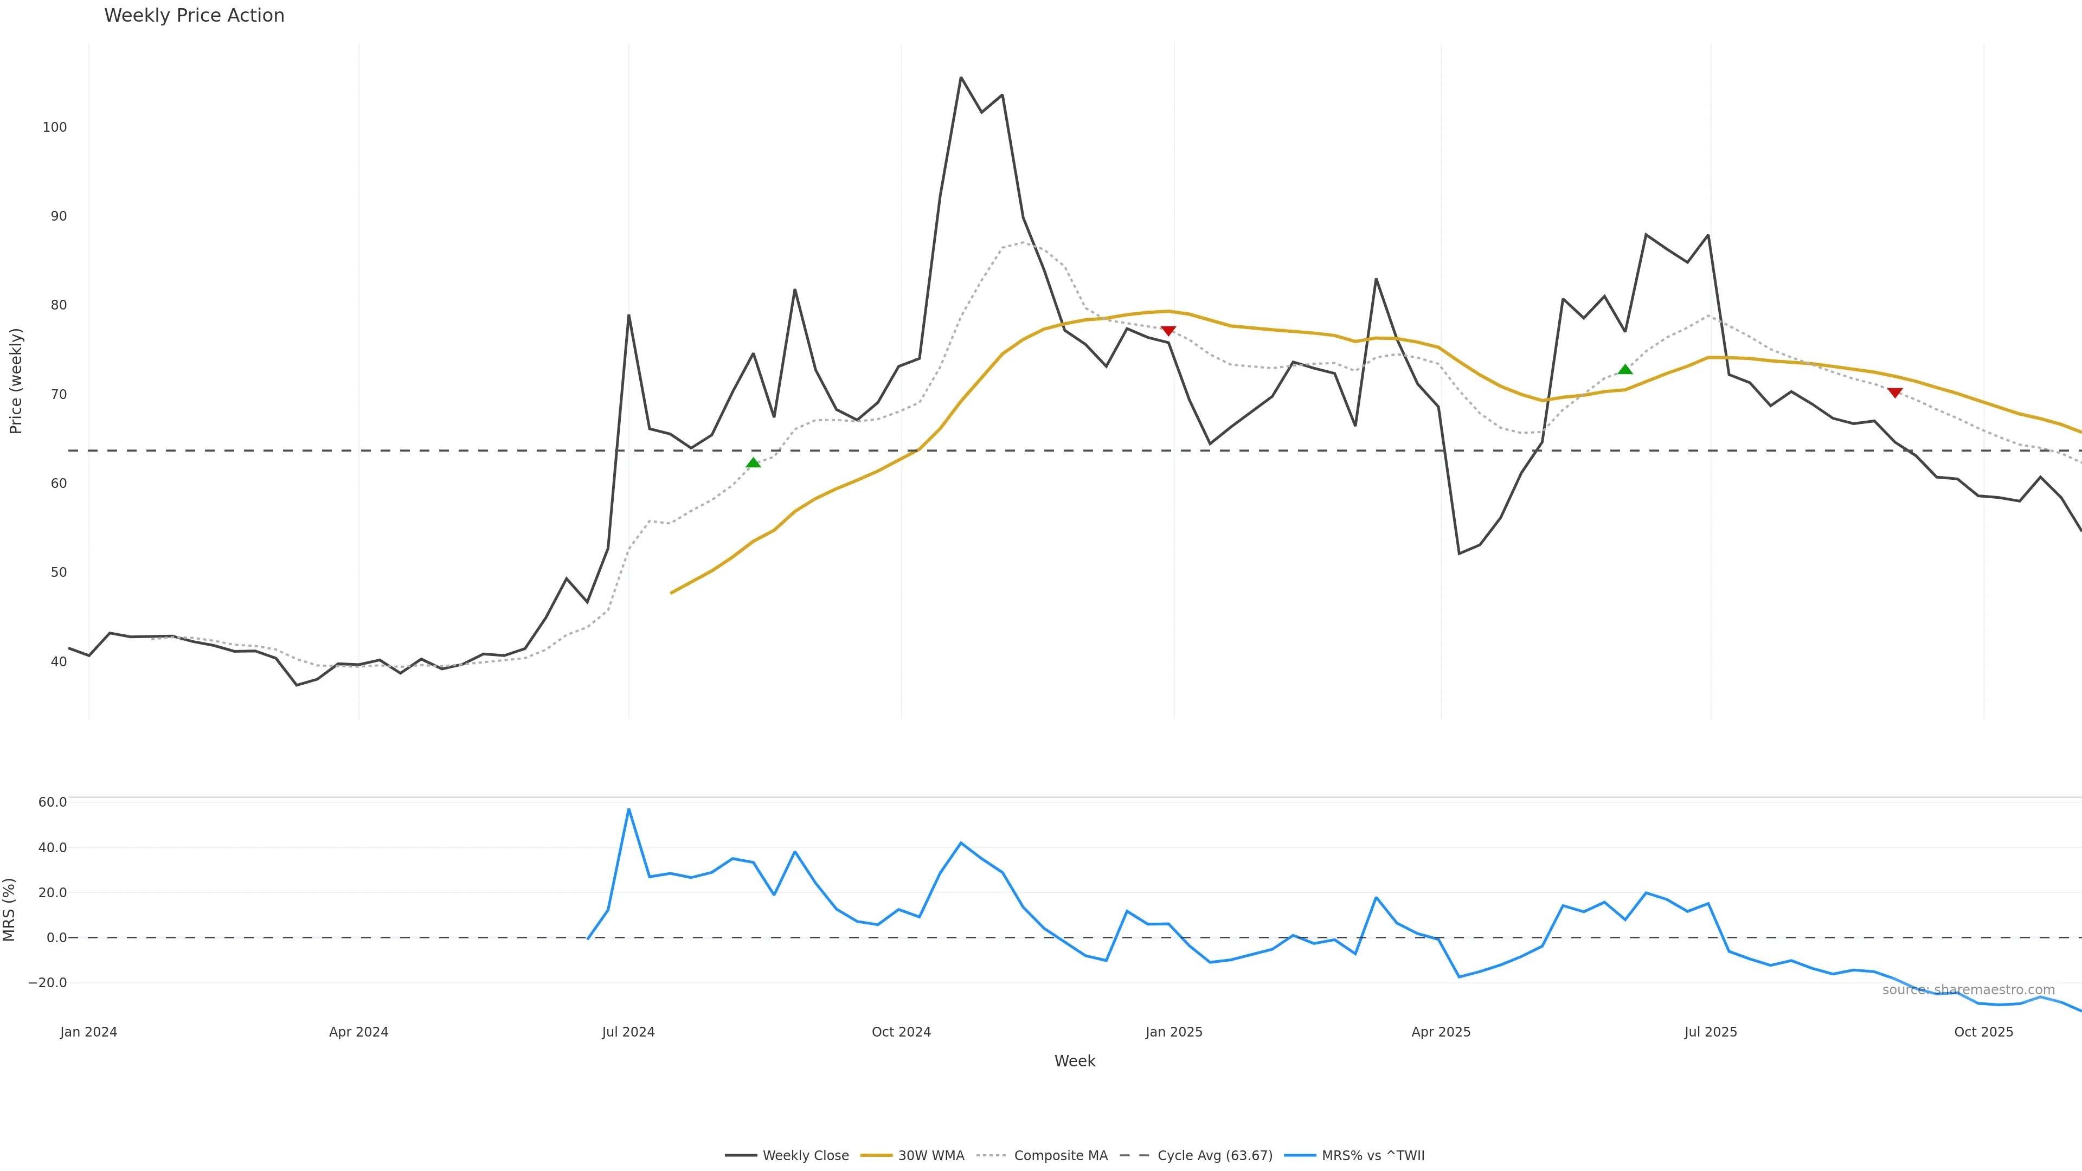Click the MRS (%) y-axis title

(10, 909)
